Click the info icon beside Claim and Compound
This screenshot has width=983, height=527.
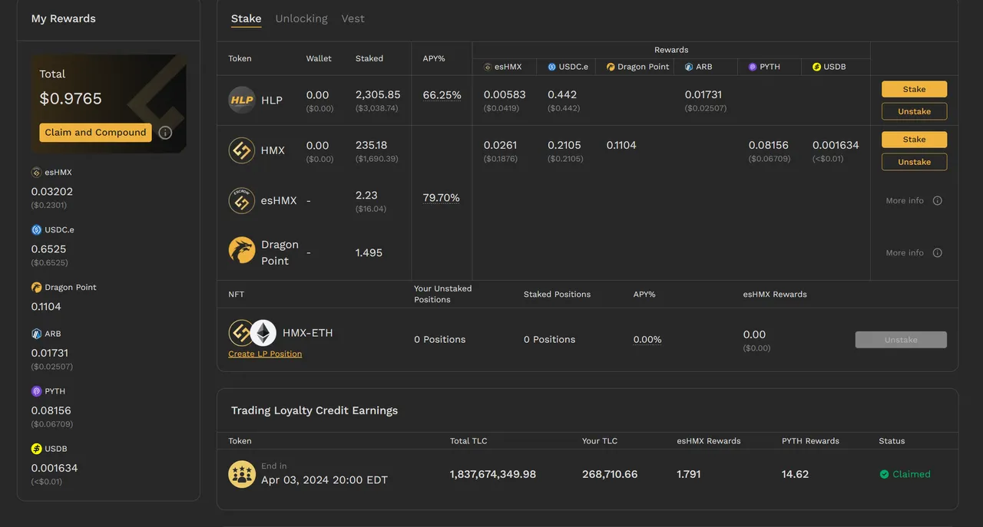click(x=165, y=133)
